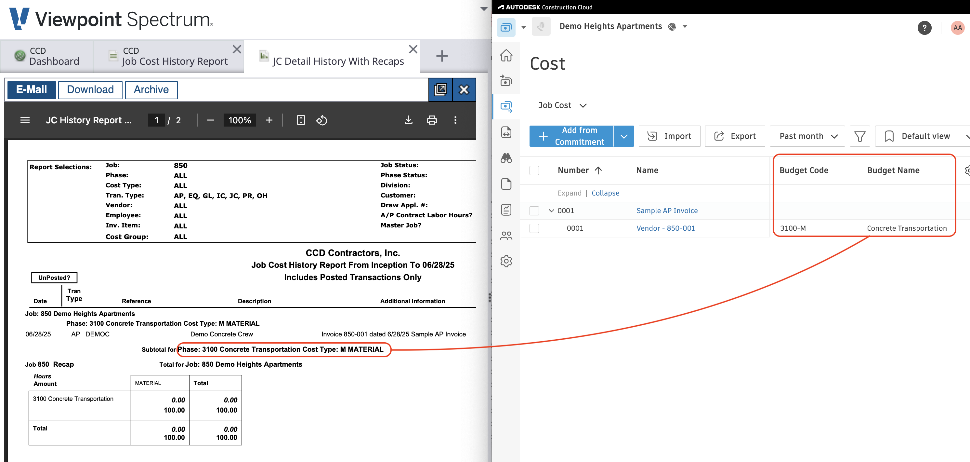The width and height of the screenshot is (970, 462).
Task: Rotate the PDF document counterclockwise
Action: [x=321, y=120]
